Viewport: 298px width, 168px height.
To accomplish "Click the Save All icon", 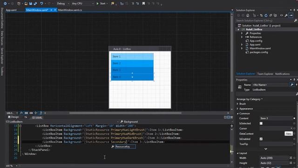I will (x=35, y=3).
